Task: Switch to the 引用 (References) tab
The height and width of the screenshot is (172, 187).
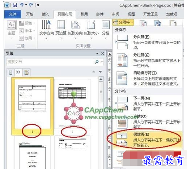Action: (84, 14)
